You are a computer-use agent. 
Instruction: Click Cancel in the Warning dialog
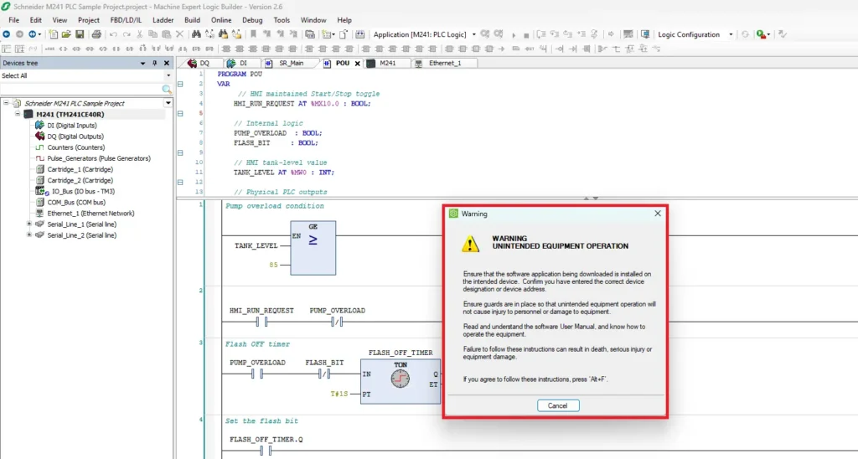click(557, 405)
